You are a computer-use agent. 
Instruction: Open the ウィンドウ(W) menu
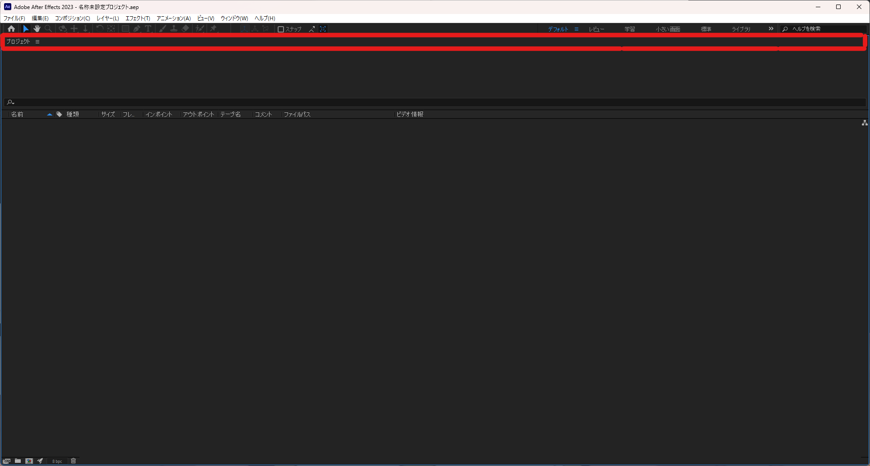coord(234,18)
